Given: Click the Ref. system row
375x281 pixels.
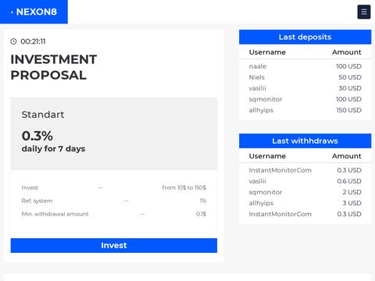Looking at the screenshot, I should pos(114,201).
